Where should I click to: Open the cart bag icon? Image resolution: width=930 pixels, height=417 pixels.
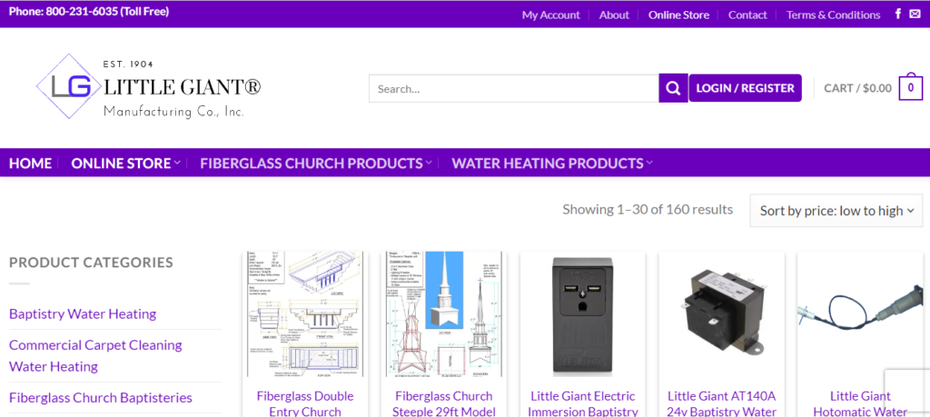pyautogui.click(x=910, y=88)
